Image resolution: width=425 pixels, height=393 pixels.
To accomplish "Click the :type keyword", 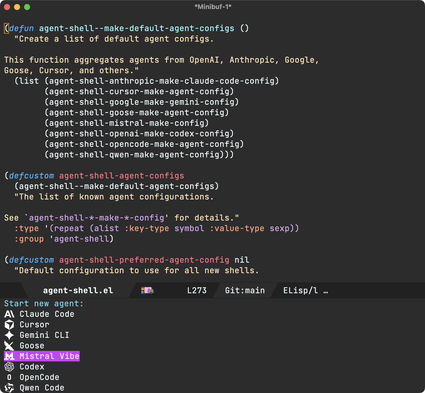I will (x=27, y=229).
